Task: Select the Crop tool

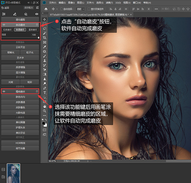Action: pos(45,38)
